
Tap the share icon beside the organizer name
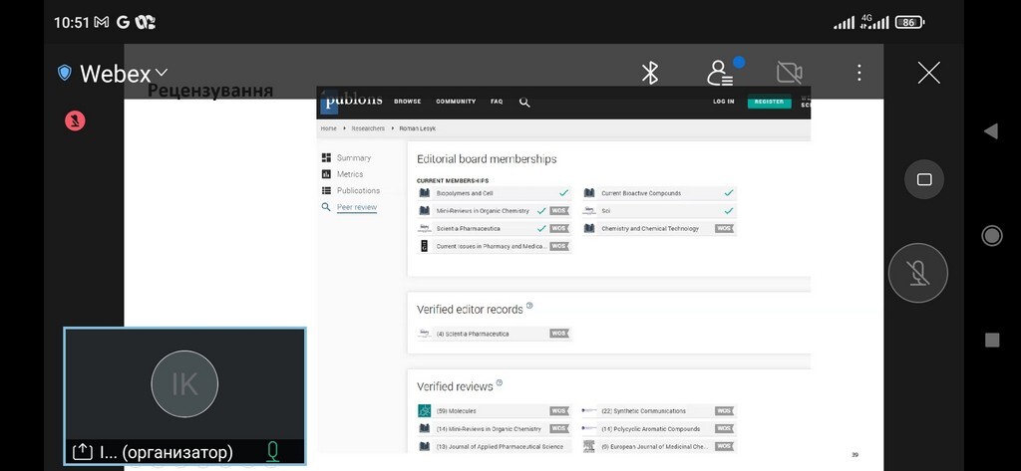[x=82, y=452]
